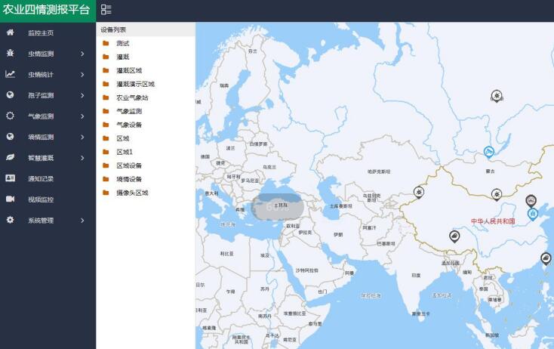
Task: Open the 摄像头区域 folder
Action: click(x=132, y=193)
